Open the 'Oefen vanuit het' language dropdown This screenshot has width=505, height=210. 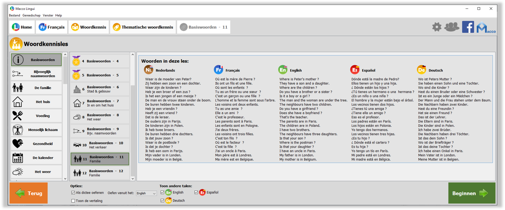coord(146,193)
